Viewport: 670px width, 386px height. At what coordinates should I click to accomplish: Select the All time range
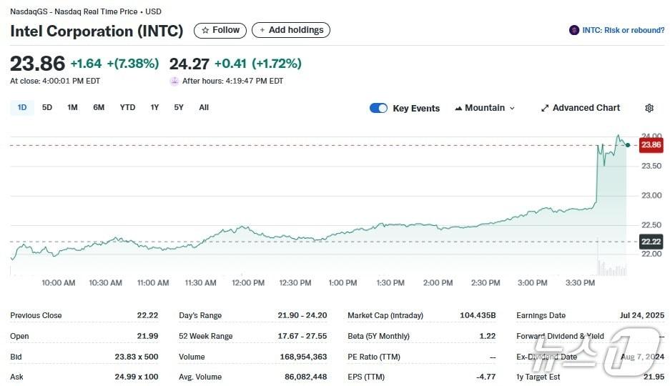click(204, 107)
